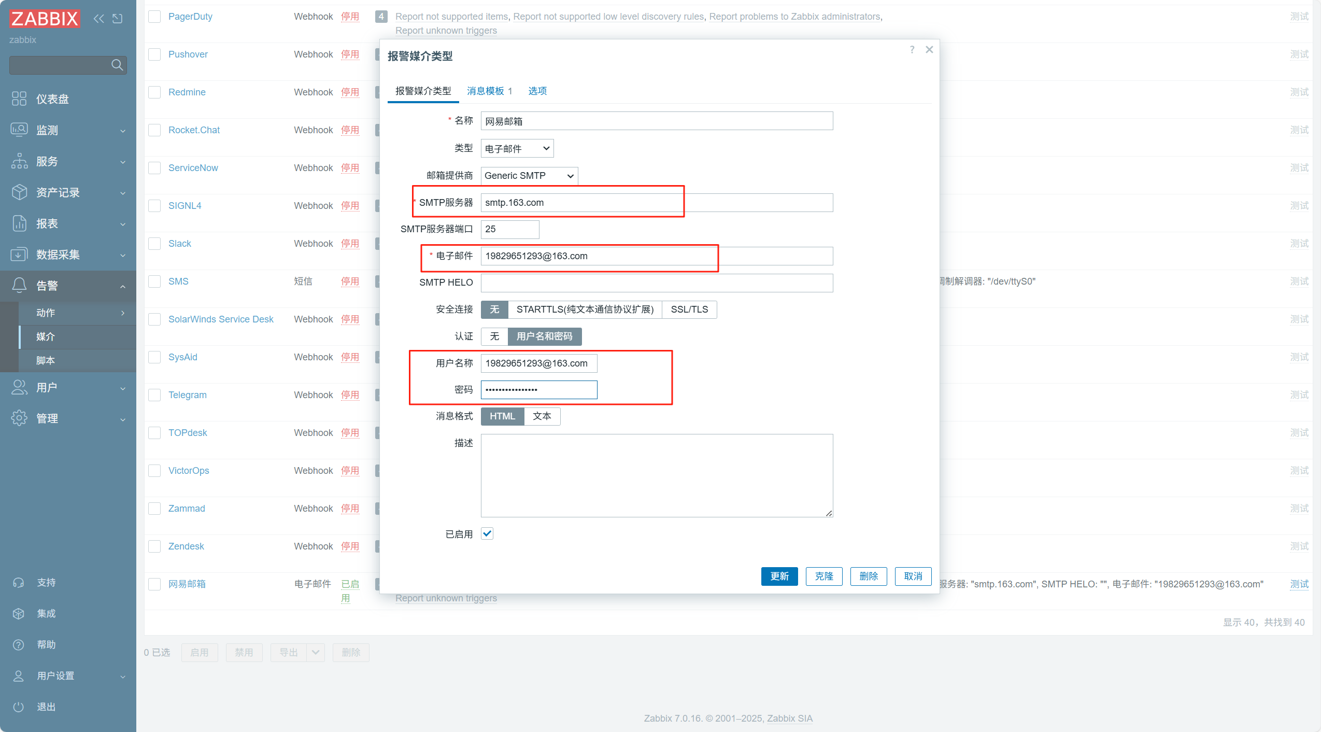Set 安全连接 to SSL/TLS

(x=689, y=309)
